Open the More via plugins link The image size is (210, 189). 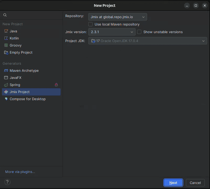point(20,172)
